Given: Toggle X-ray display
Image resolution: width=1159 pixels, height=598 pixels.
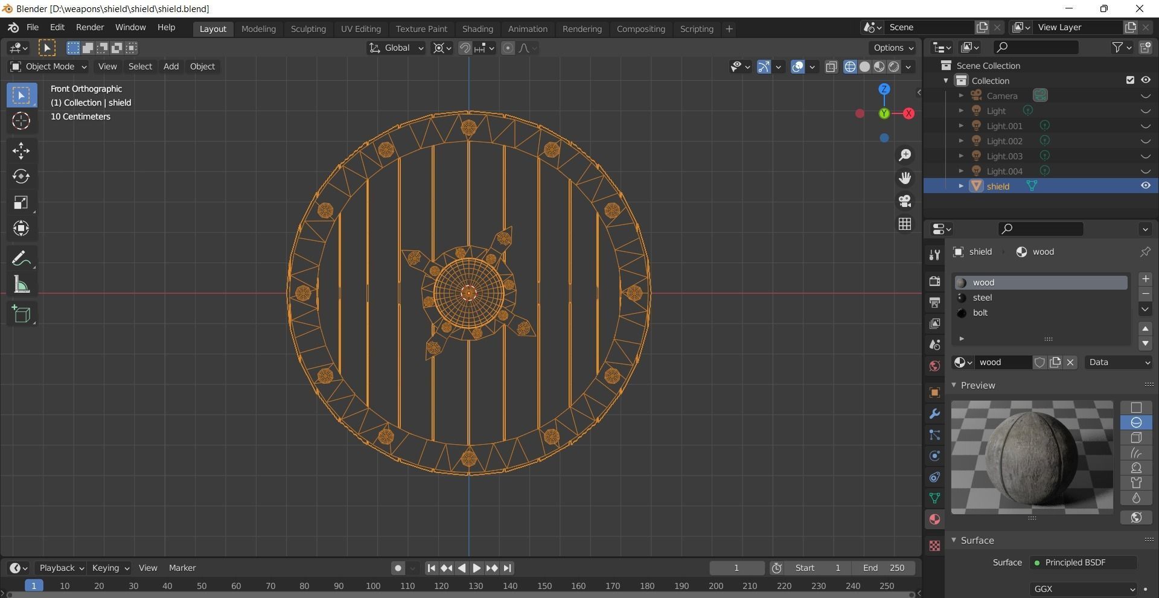Looking at the screenshot, I should (831, 67).
